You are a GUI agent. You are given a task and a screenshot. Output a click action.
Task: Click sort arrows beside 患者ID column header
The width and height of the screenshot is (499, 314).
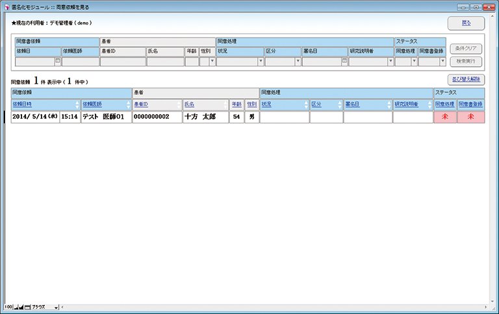[179, 104]
